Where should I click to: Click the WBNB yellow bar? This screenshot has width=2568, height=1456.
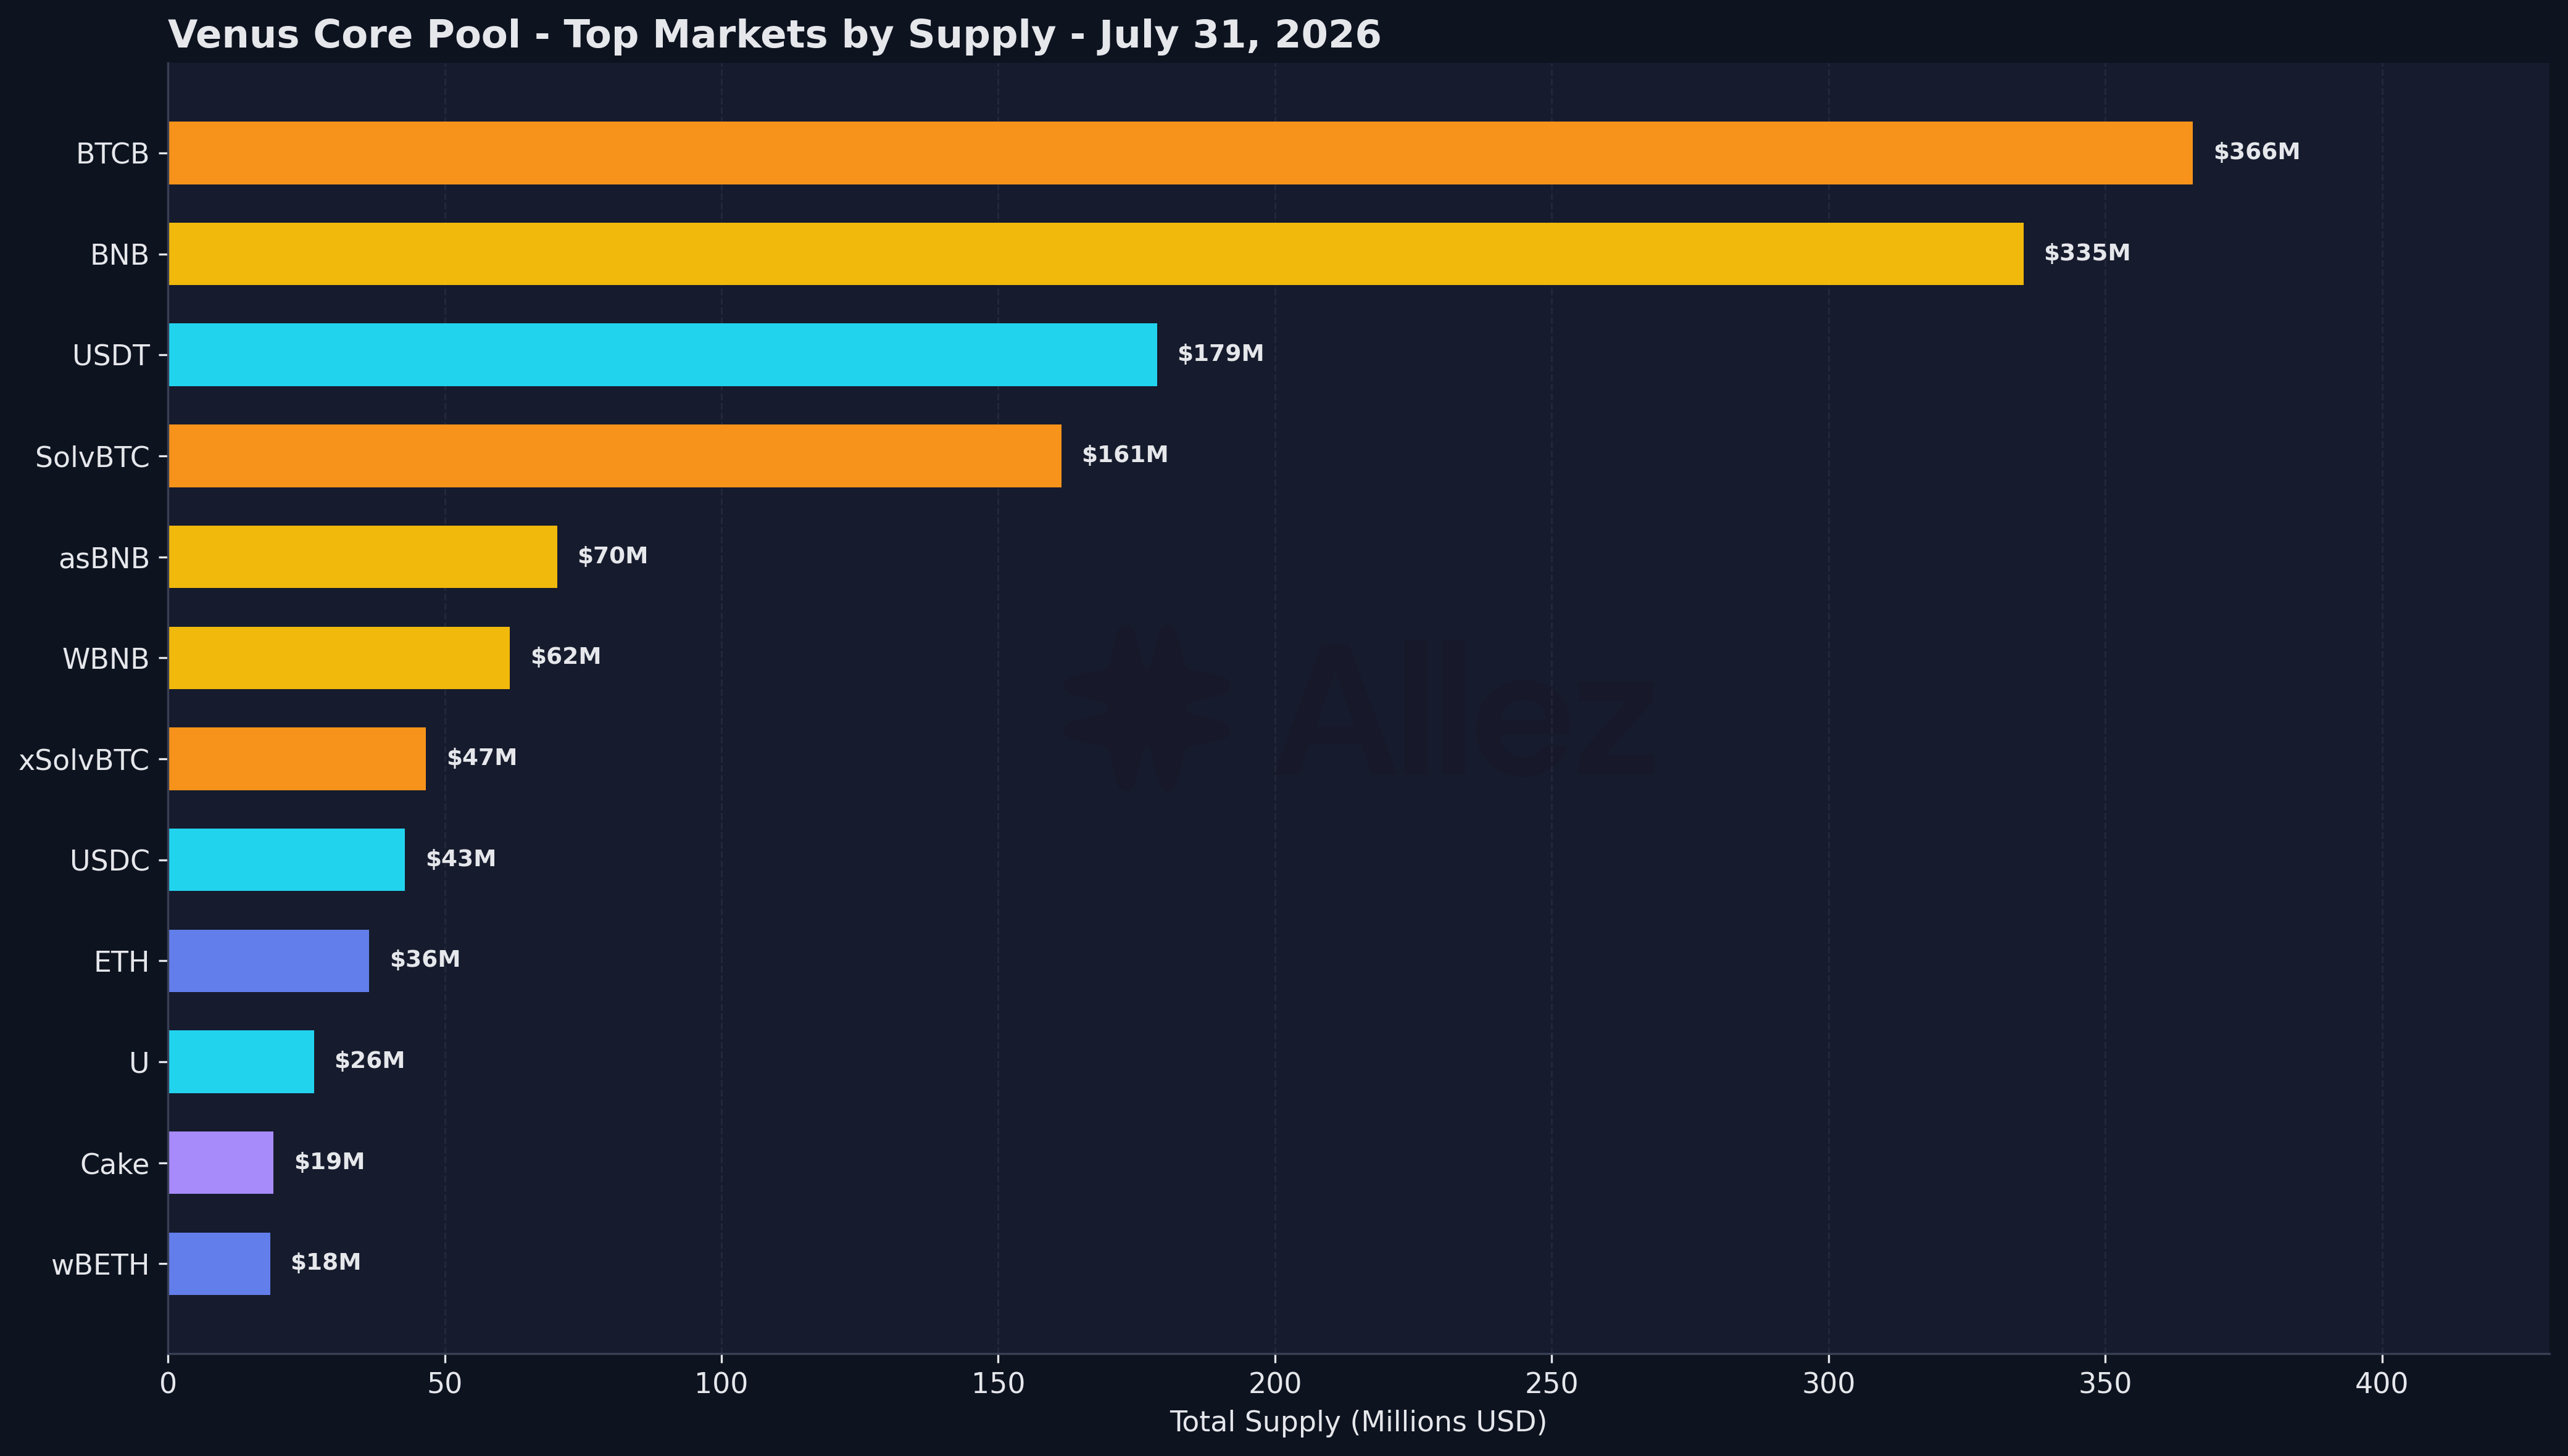pos(338,658)
